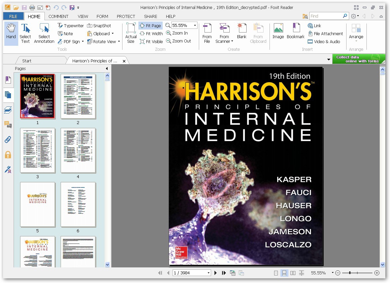Click the Collect data online banner

(358, 59)
